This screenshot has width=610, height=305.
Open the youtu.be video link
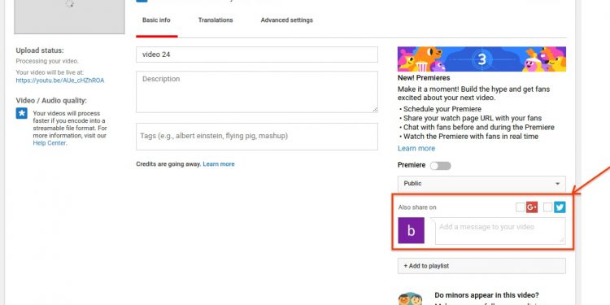(x=60, y=81)
